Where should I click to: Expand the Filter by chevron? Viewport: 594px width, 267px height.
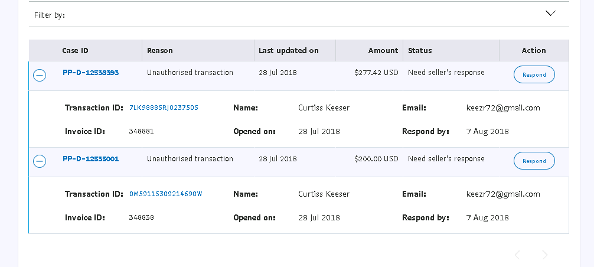pyautogui.click(x=550, y=13)
